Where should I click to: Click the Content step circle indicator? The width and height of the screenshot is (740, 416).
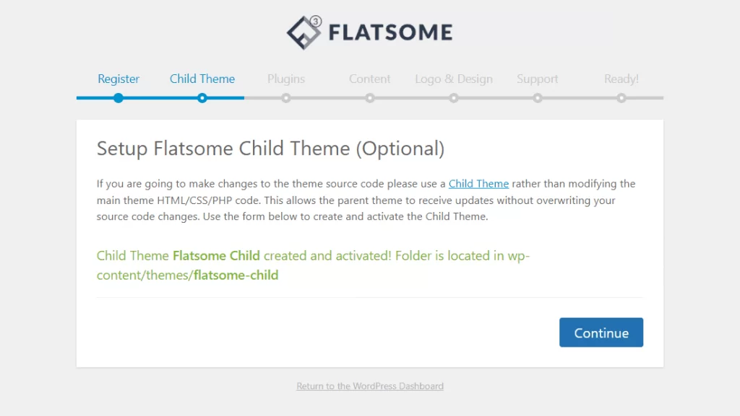[369, 97]
